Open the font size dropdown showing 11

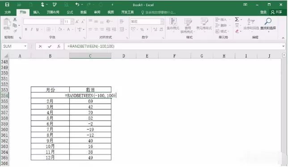72,21
